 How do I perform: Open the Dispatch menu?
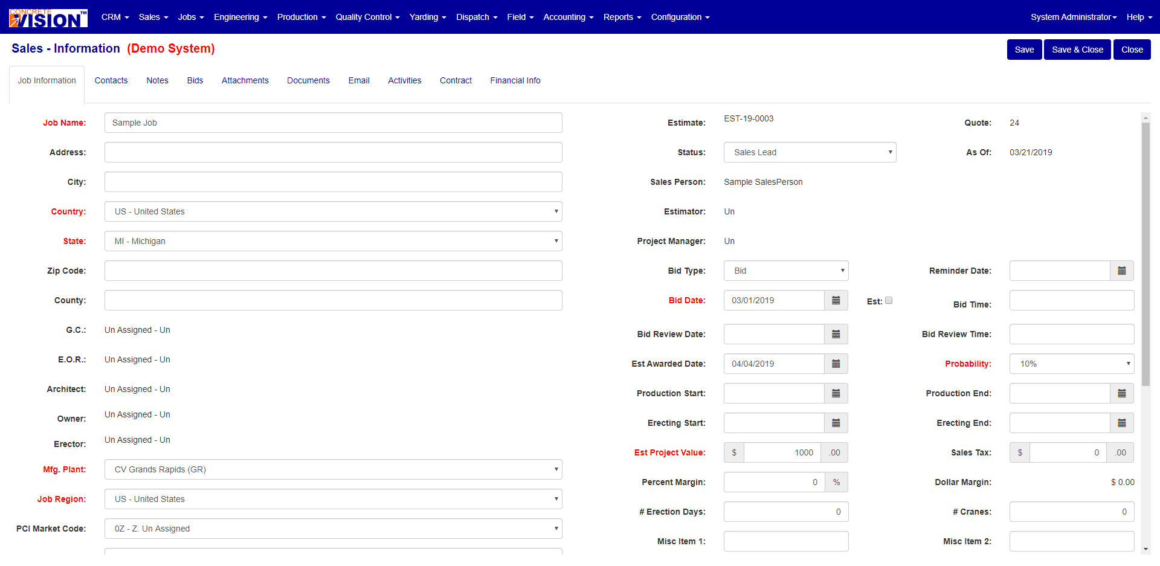pos(477,17)
